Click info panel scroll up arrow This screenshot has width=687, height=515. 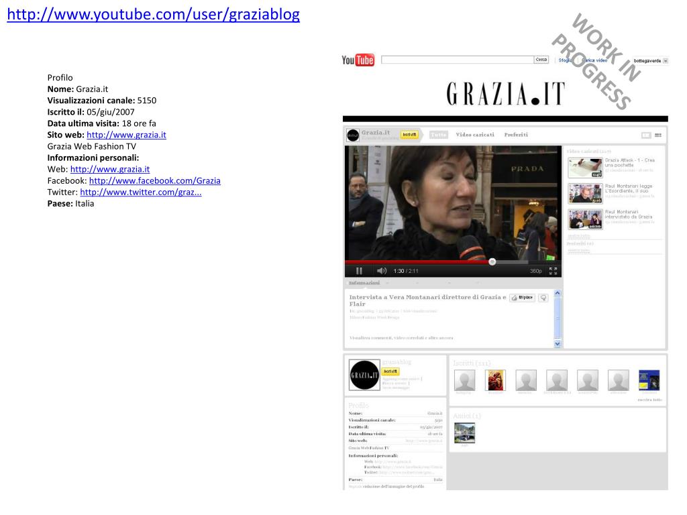pyautogui.click(x=558, y=293)
